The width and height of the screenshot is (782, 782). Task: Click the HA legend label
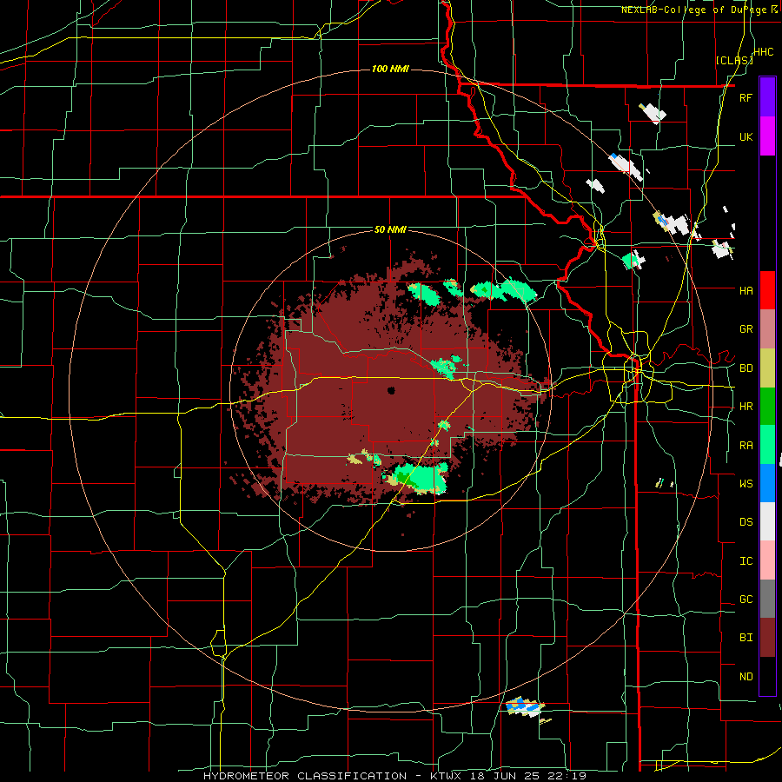(746, 291)
